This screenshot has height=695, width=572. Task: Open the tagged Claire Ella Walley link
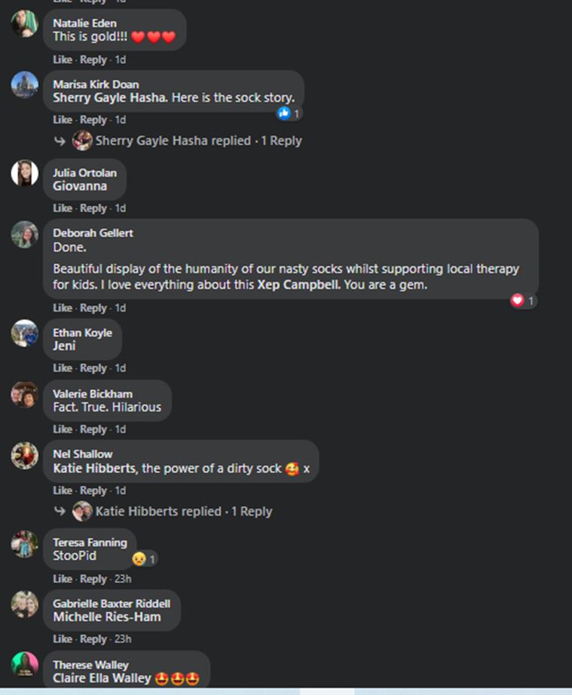[102, 678]
